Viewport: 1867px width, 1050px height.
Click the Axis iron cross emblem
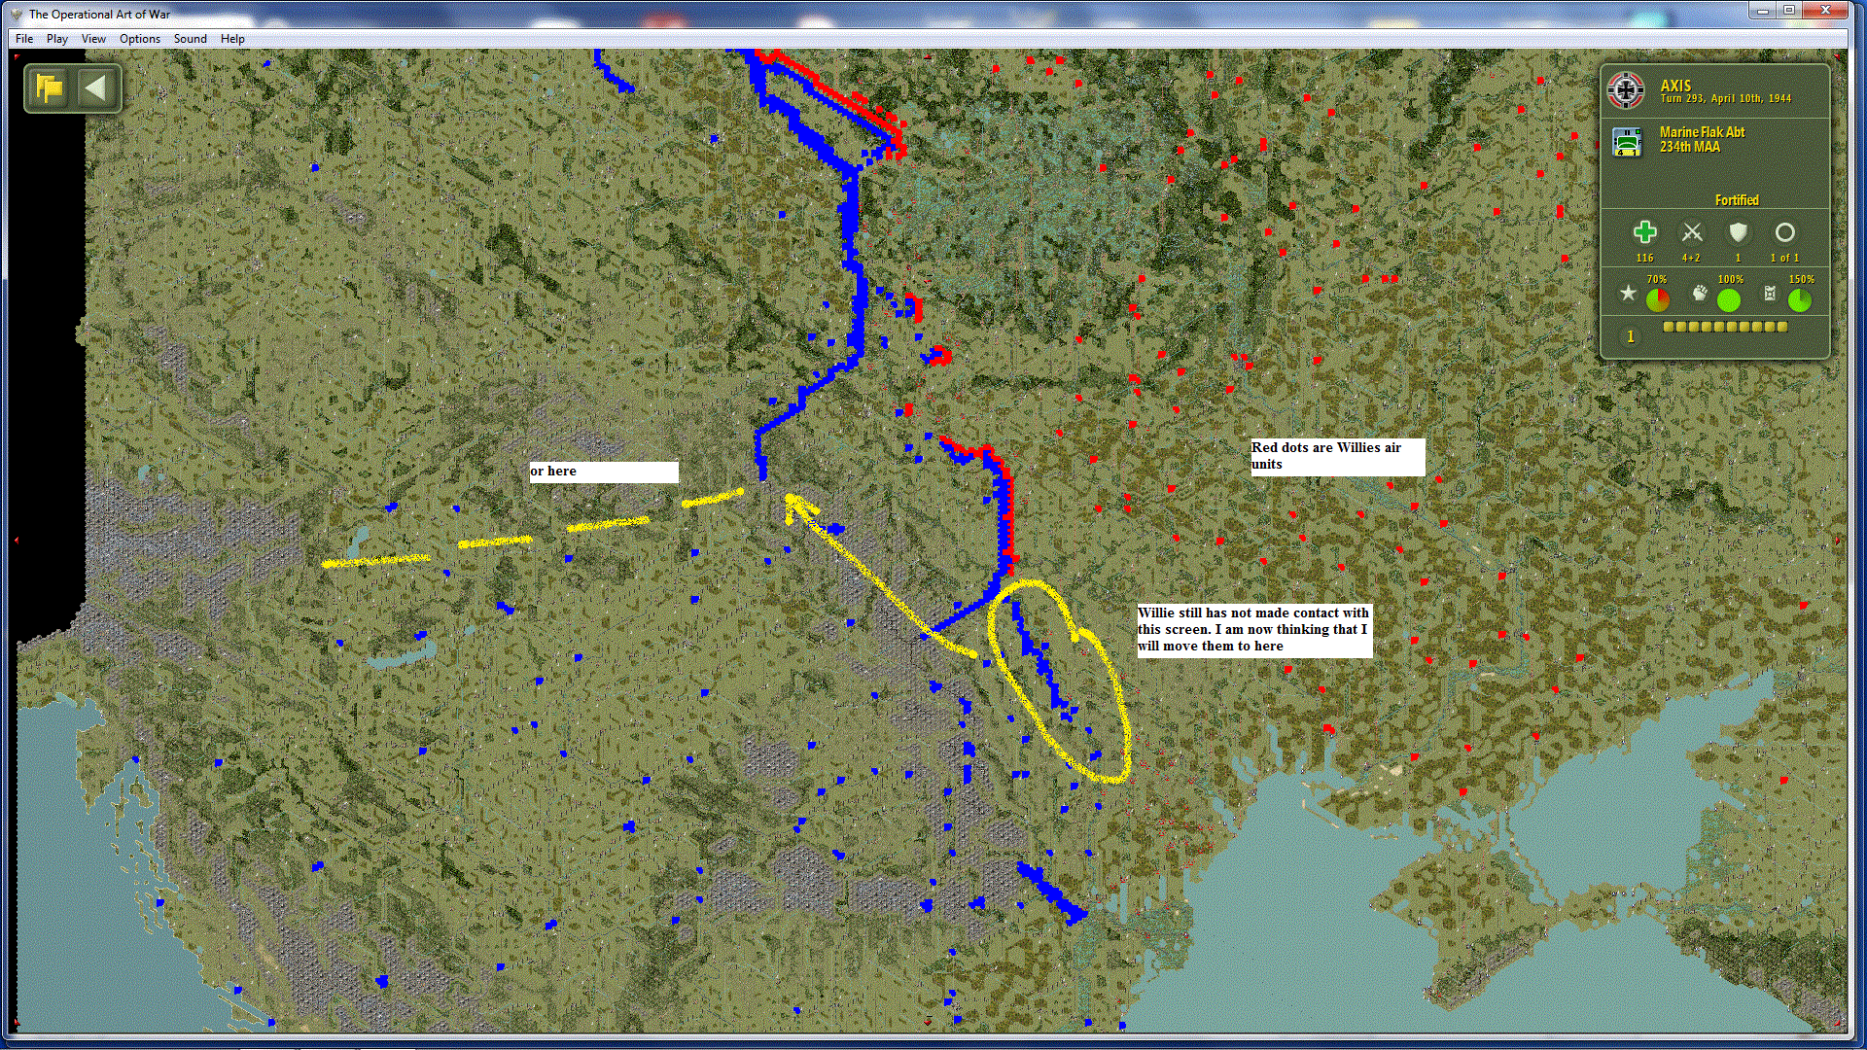coord(1626,90)
